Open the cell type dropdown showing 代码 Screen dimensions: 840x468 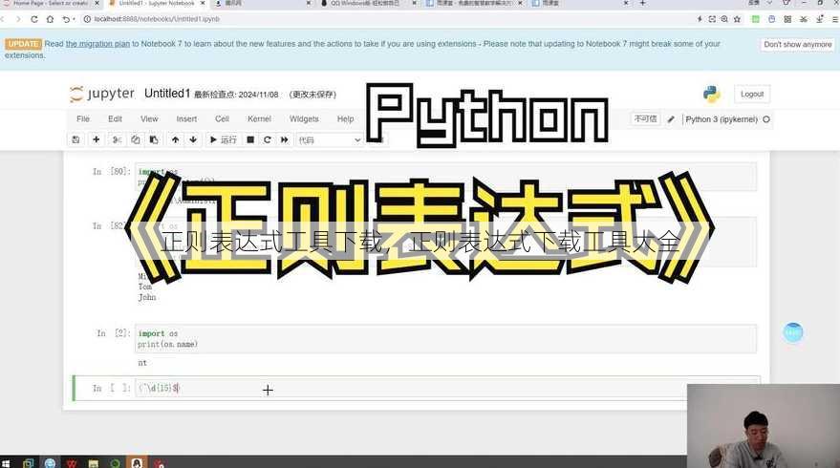(x=330, y=140)
